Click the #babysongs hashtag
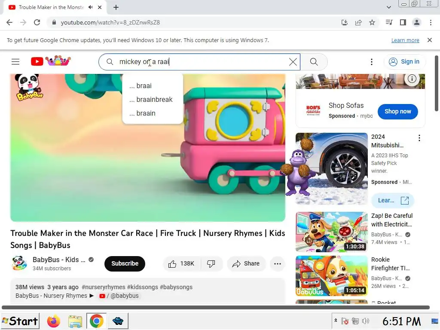The width and height of the screenshot is (440, 330). (x=176, y=287)
